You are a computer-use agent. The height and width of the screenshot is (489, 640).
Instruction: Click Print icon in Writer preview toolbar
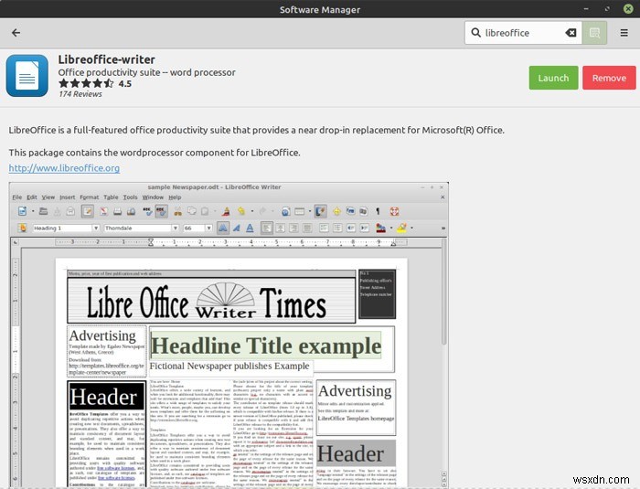[x=118, y=211]
